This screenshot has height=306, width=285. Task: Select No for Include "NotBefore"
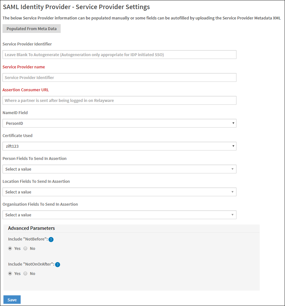[25, 248]
